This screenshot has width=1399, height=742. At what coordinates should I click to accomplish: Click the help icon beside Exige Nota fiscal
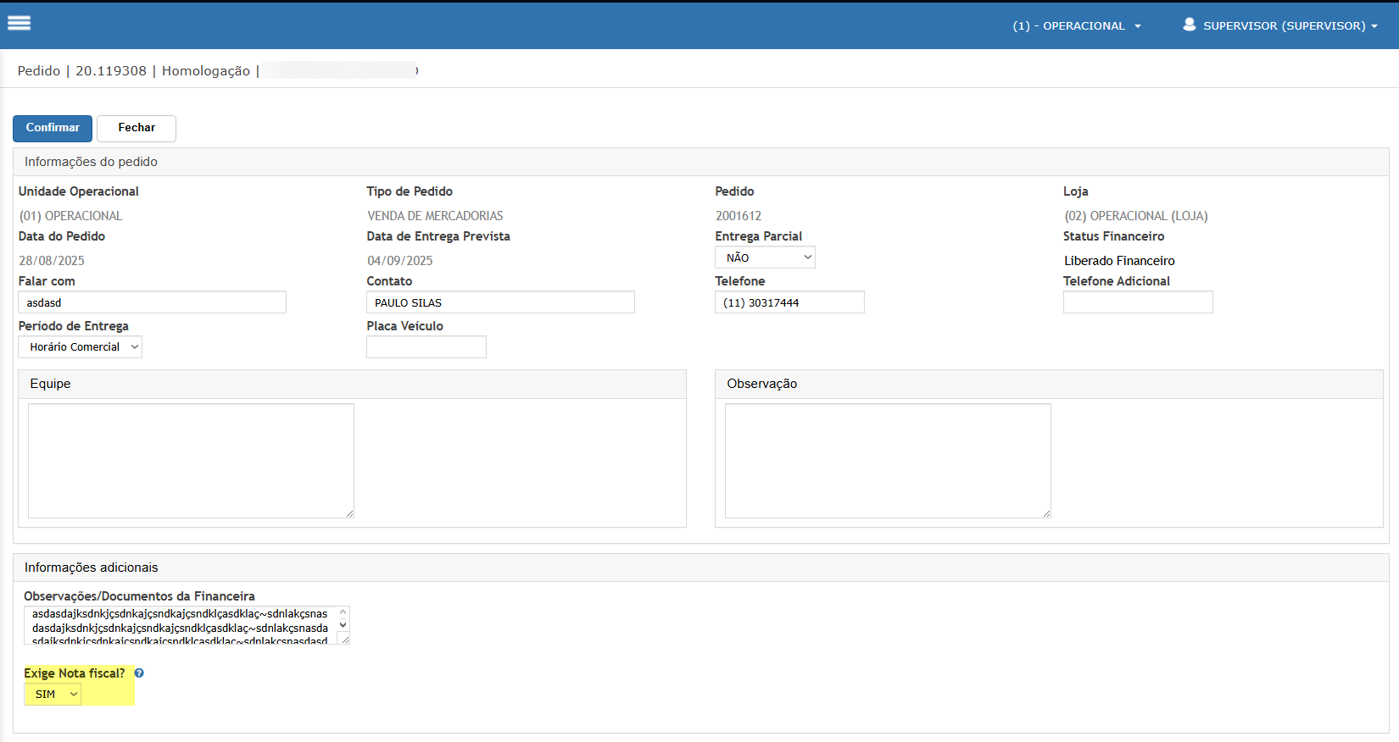coord(139,673)
